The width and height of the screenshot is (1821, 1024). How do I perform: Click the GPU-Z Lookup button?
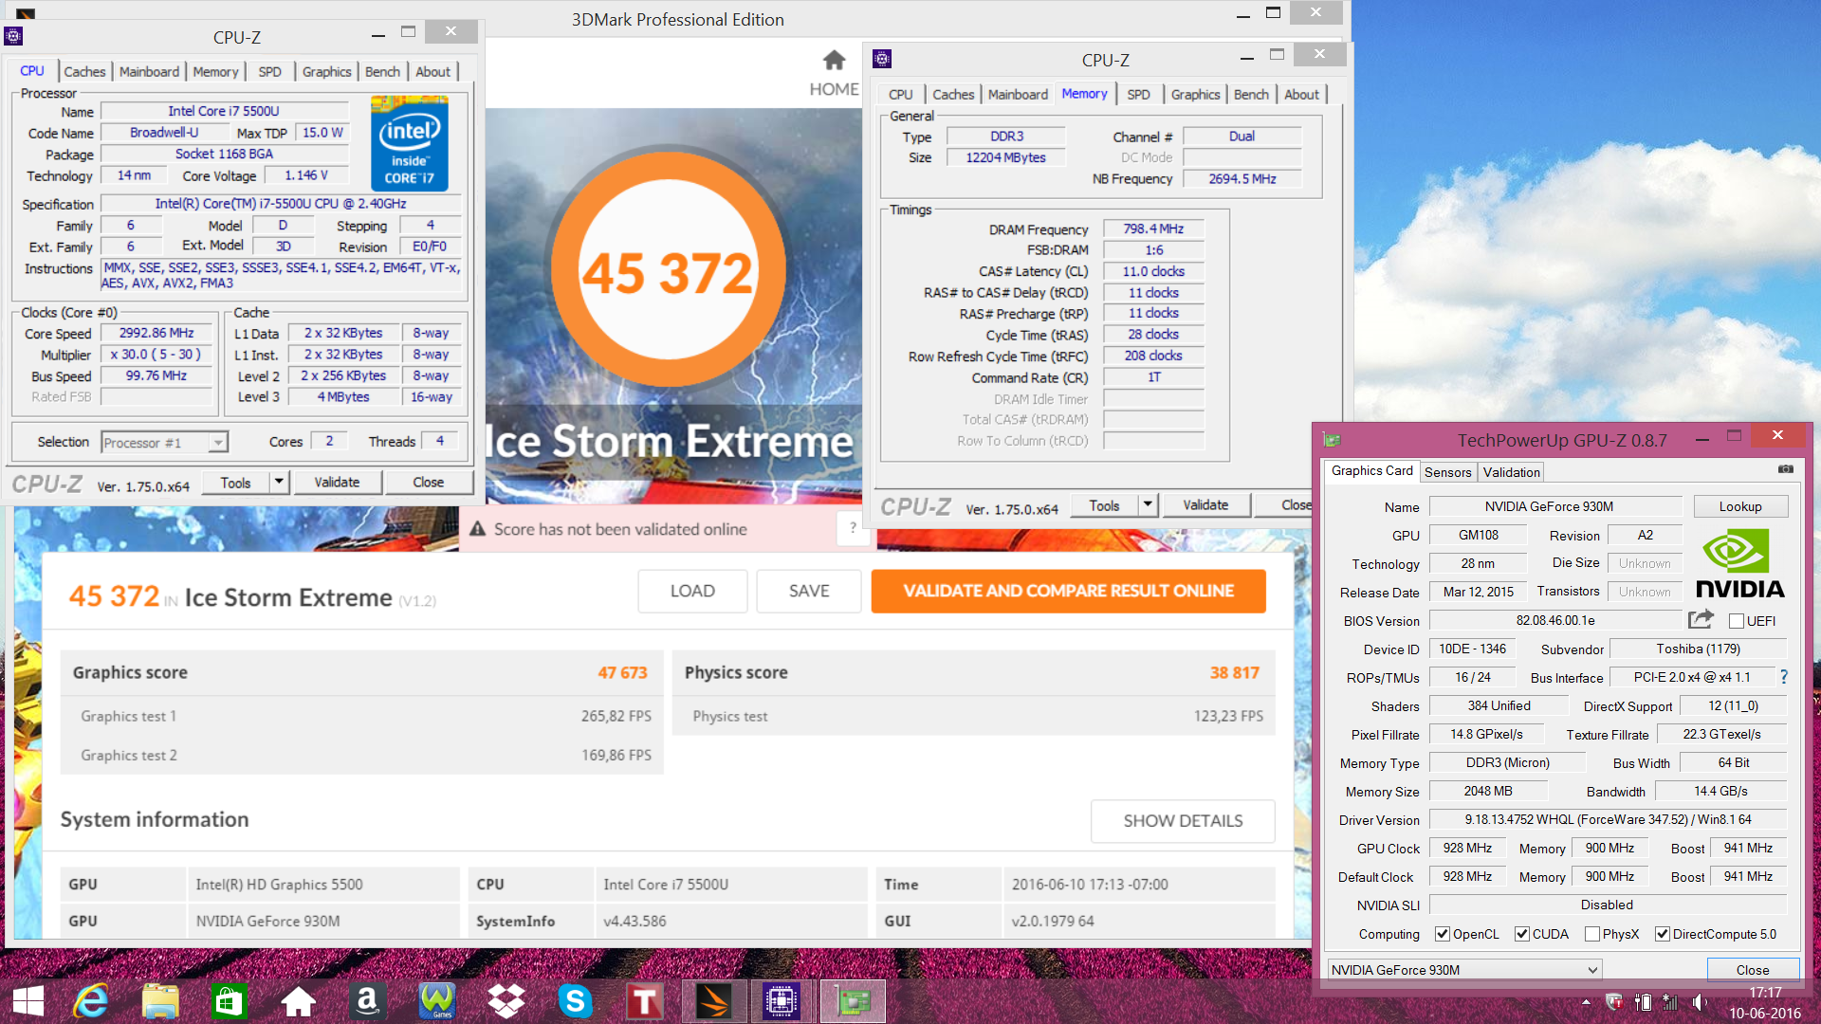click(x=1740, y=506)
